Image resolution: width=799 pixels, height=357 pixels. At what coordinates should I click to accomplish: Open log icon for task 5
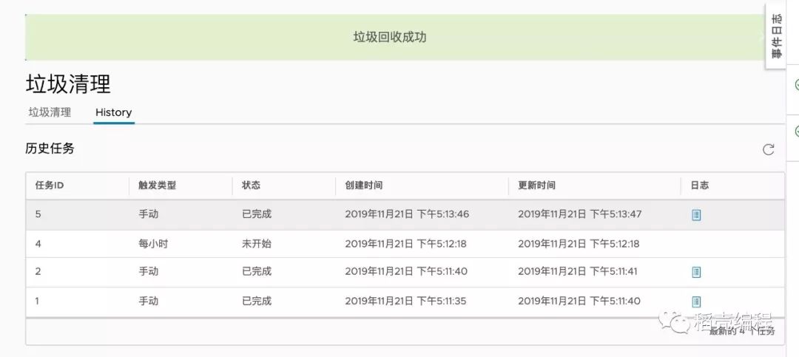pyautogui.click(x=696, y=214)
